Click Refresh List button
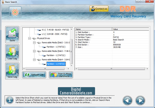The height and width of the screenshot is (108, 155). 34,75
